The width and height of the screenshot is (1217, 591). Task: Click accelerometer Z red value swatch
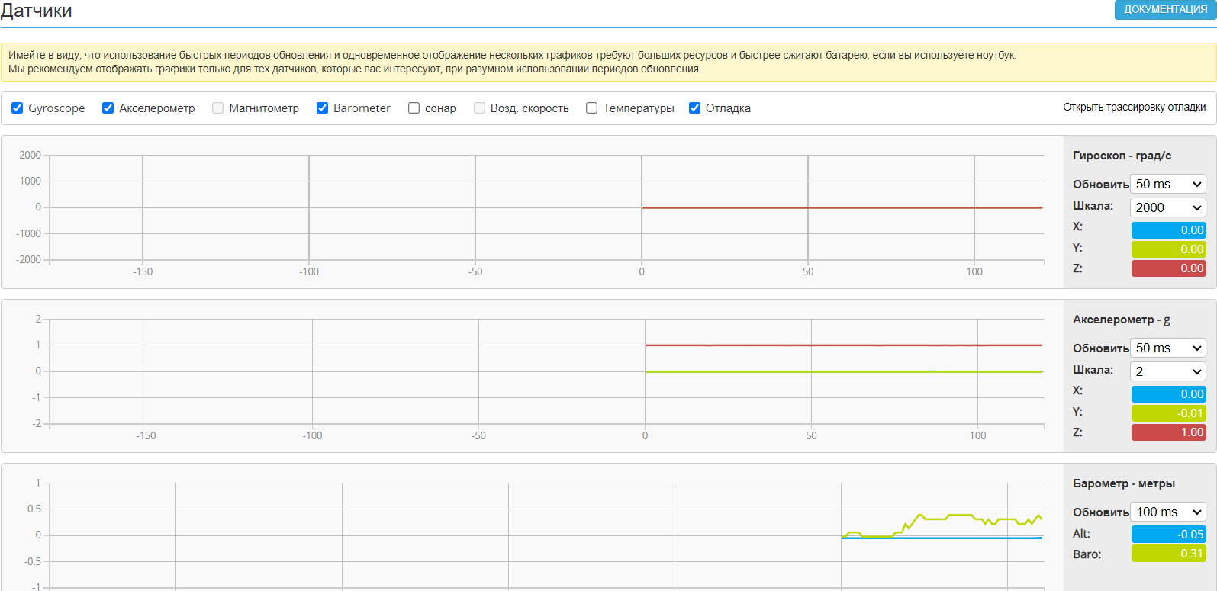(x=1168, y=432)
